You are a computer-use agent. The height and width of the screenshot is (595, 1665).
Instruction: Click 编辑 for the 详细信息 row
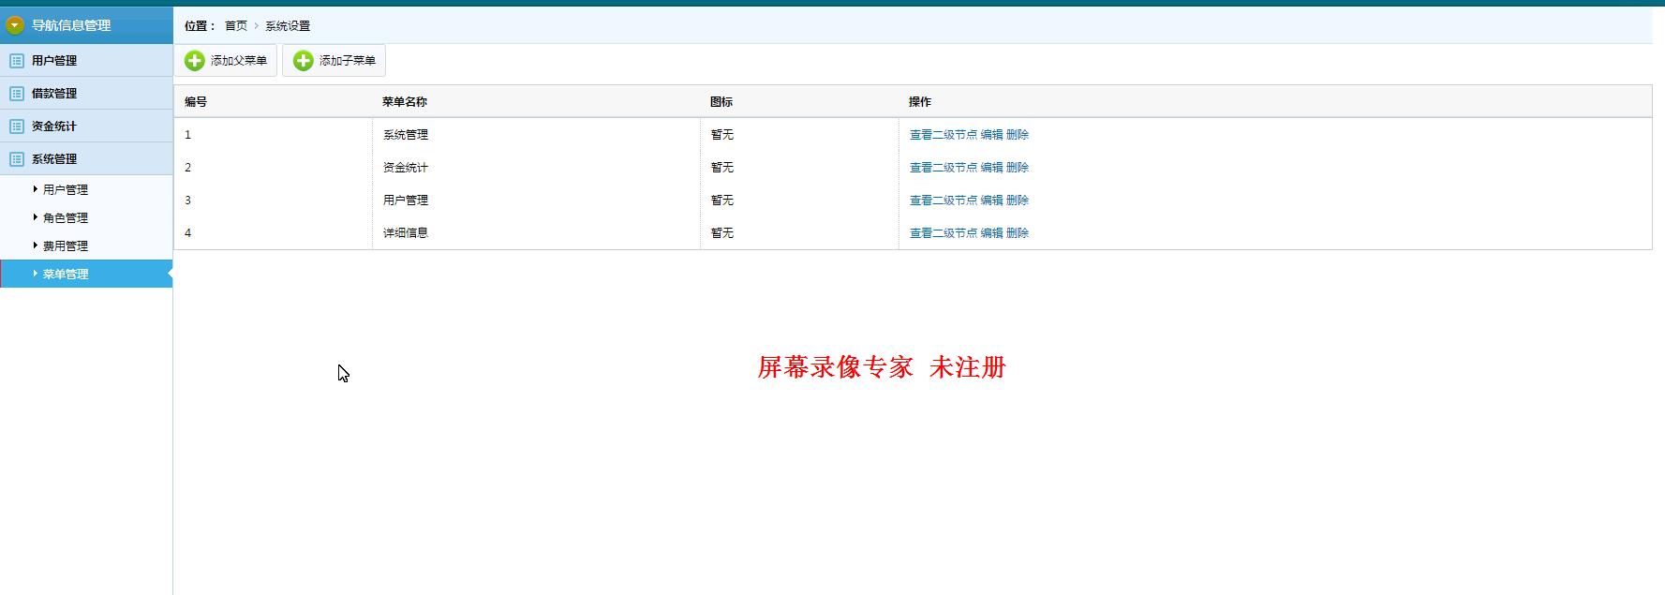[992, 233]
